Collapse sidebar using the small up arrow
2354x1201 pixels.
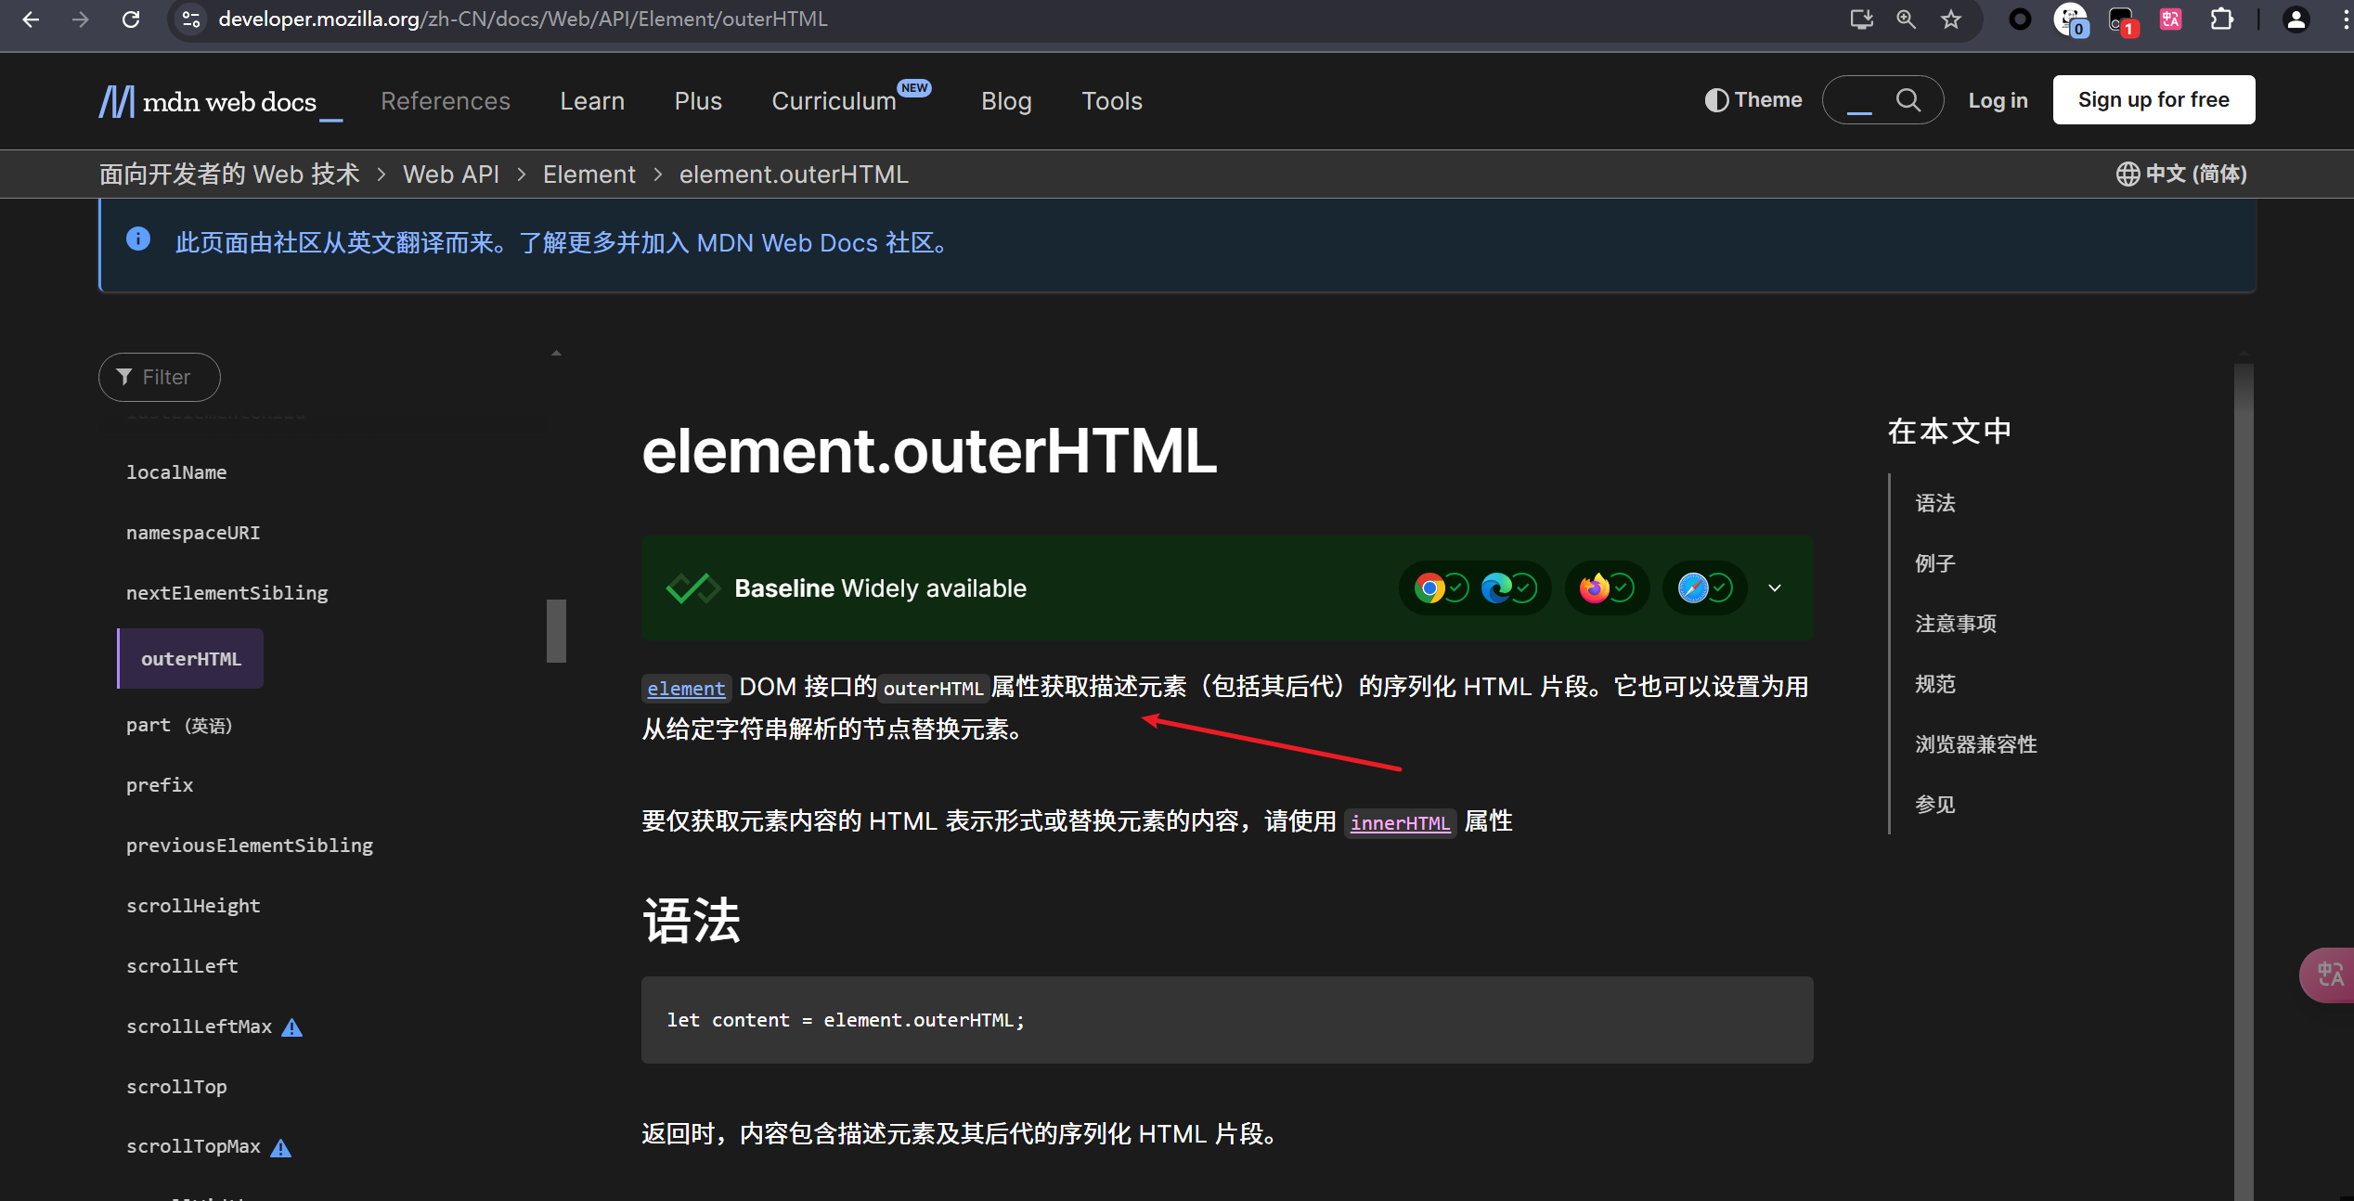[x=556, y=354]
